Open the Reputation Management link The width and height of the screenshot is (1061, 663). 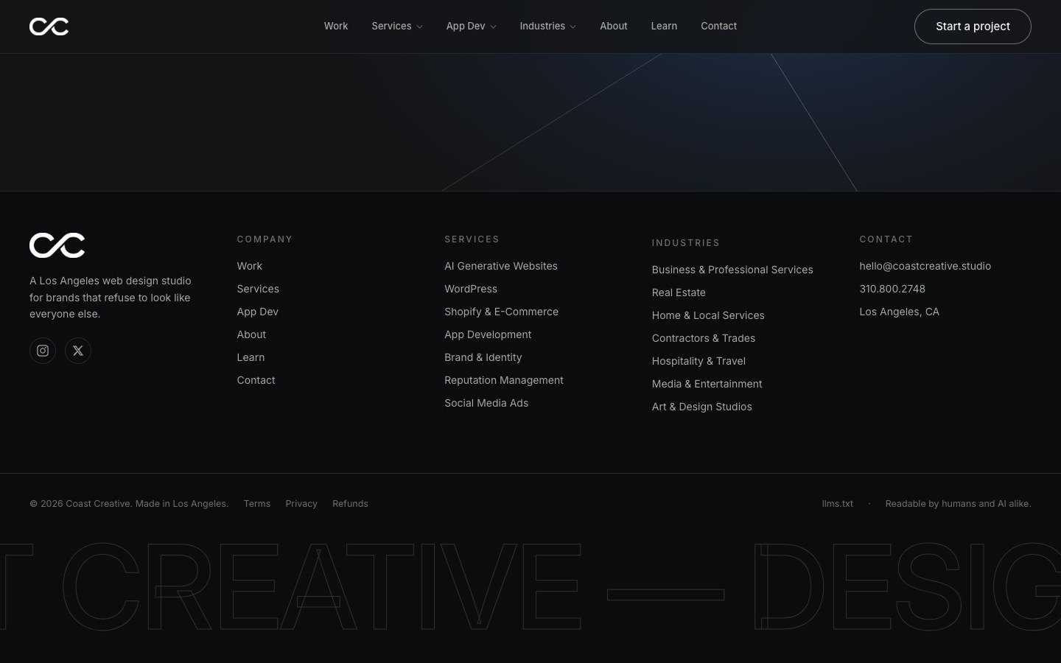click(x=504, y=380)
